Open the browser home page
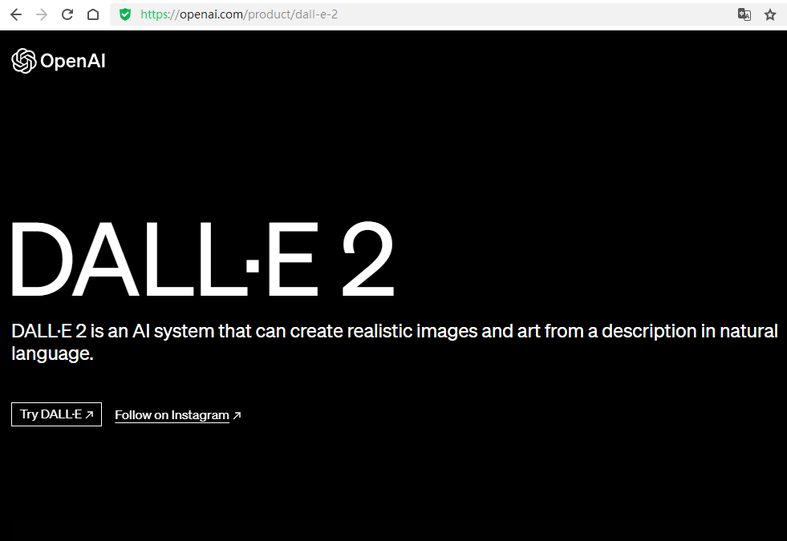Screen dimensions: 787x541 pyautogui.click(x=93, y=14)
